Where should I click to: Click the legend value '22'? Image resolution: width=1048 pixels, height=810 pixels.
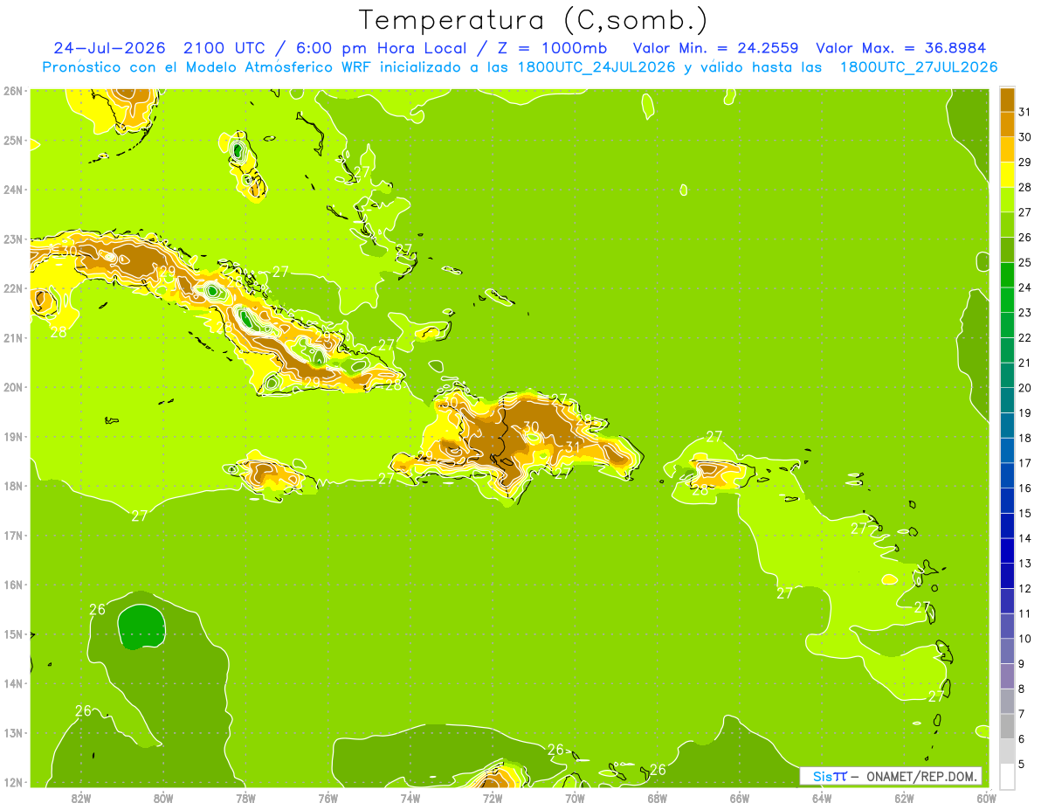[x=1024, y=338]
